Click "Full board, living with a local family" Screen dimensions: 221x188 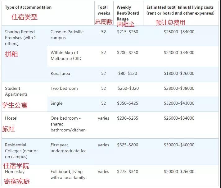click(68, 175)
